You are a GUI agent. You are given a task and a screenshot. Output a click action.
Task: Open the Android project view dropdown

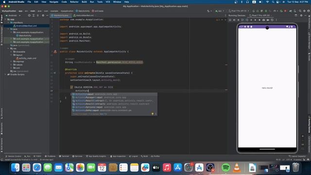(13, 15)
